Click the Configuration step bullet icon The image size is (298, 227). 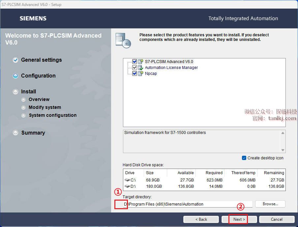[15, 76]
